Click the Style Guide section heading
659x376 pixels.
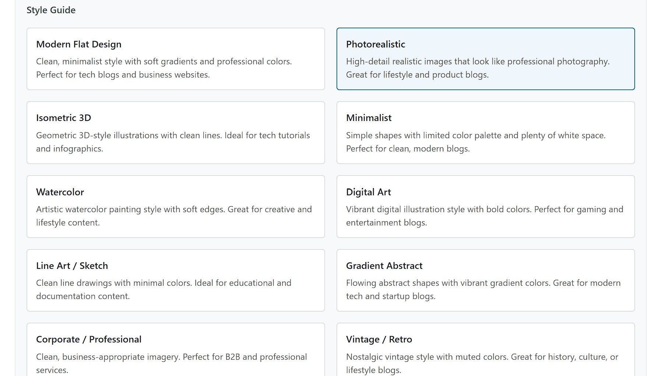click(51, 10)
